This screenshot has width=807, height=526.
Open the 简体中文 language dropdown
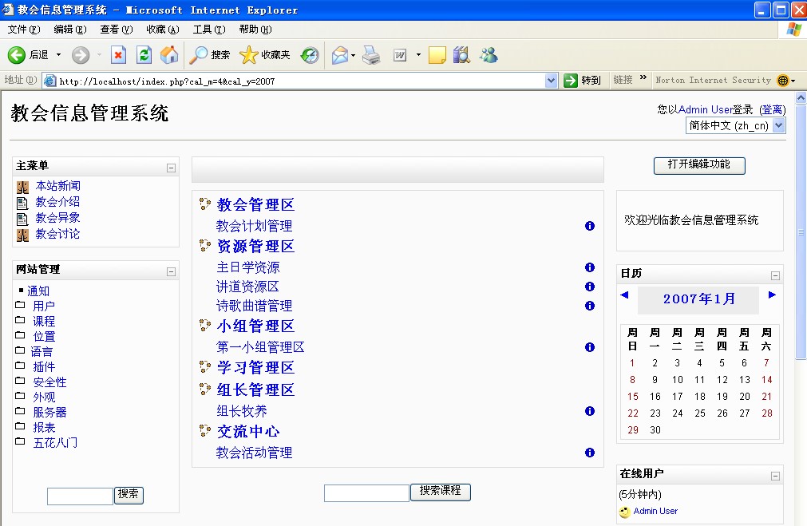tap(779, 125)
